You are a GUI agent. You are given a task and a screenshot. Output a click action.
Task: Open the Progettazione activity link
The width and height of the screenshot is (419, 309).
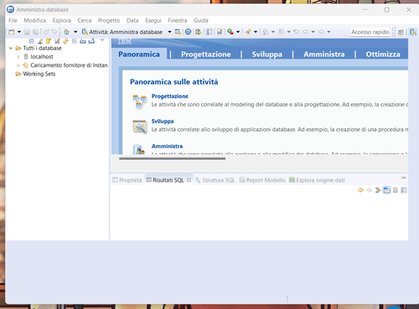(170, 96)
